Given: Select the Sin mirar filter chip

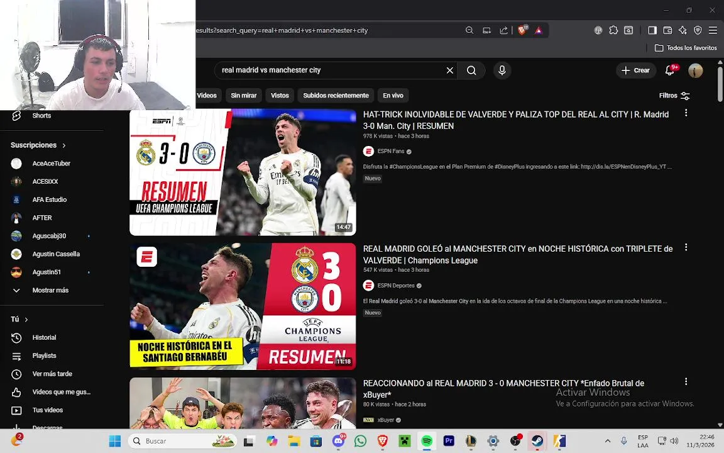Looking at the screenshot, I should [x=243, y=95].
